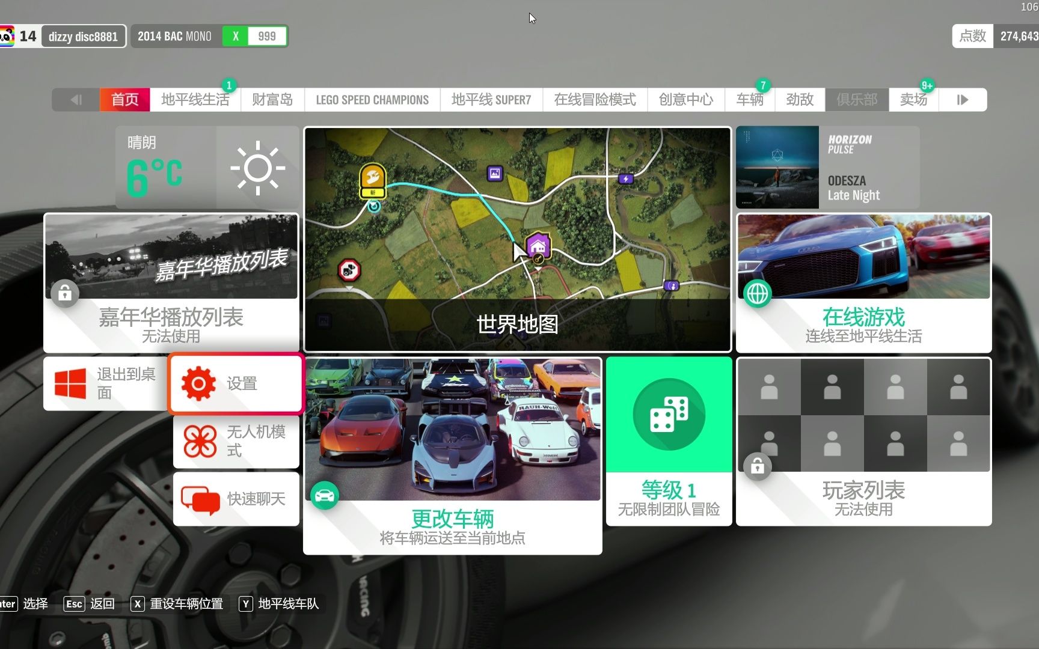Screen dimensions: 1039x649
Task: Click the Horizon Pulse radio album art
Action: [777, 167]
